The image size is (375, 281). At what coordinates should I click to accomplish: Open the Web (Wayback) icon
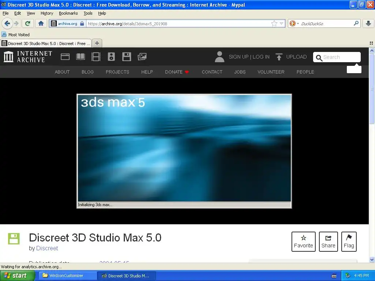point(65,57)
